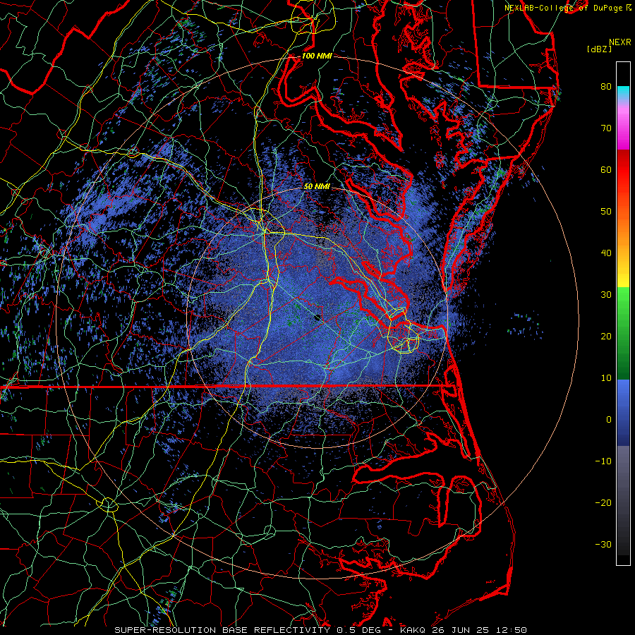Click the 40 value on the dBZ scale
Screen dimensions: 635x635
(606, 253)
